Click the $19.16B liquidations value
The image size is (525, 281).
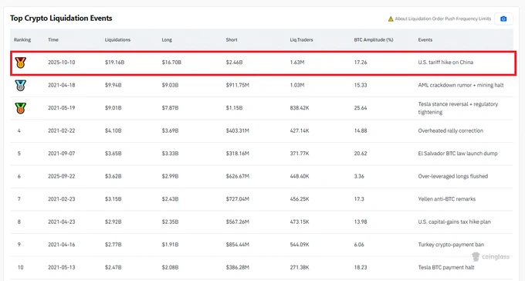click(114, 63)
